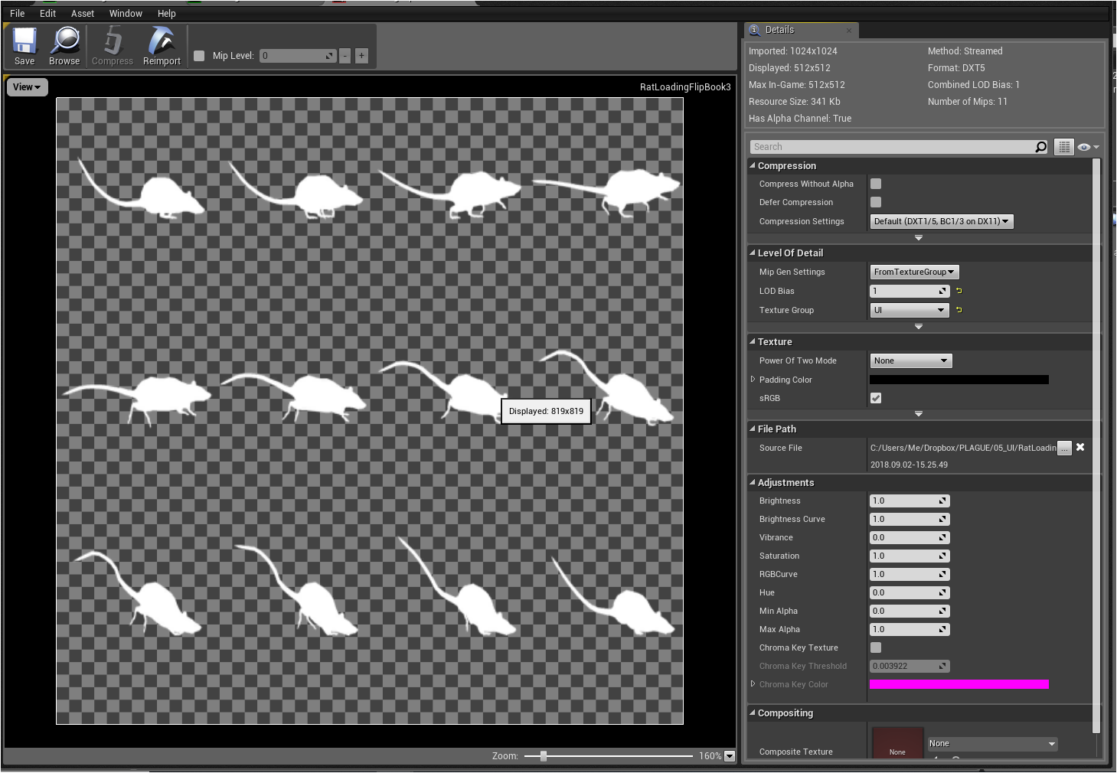Click the Zoom slider handle

(x=544, y=756)
